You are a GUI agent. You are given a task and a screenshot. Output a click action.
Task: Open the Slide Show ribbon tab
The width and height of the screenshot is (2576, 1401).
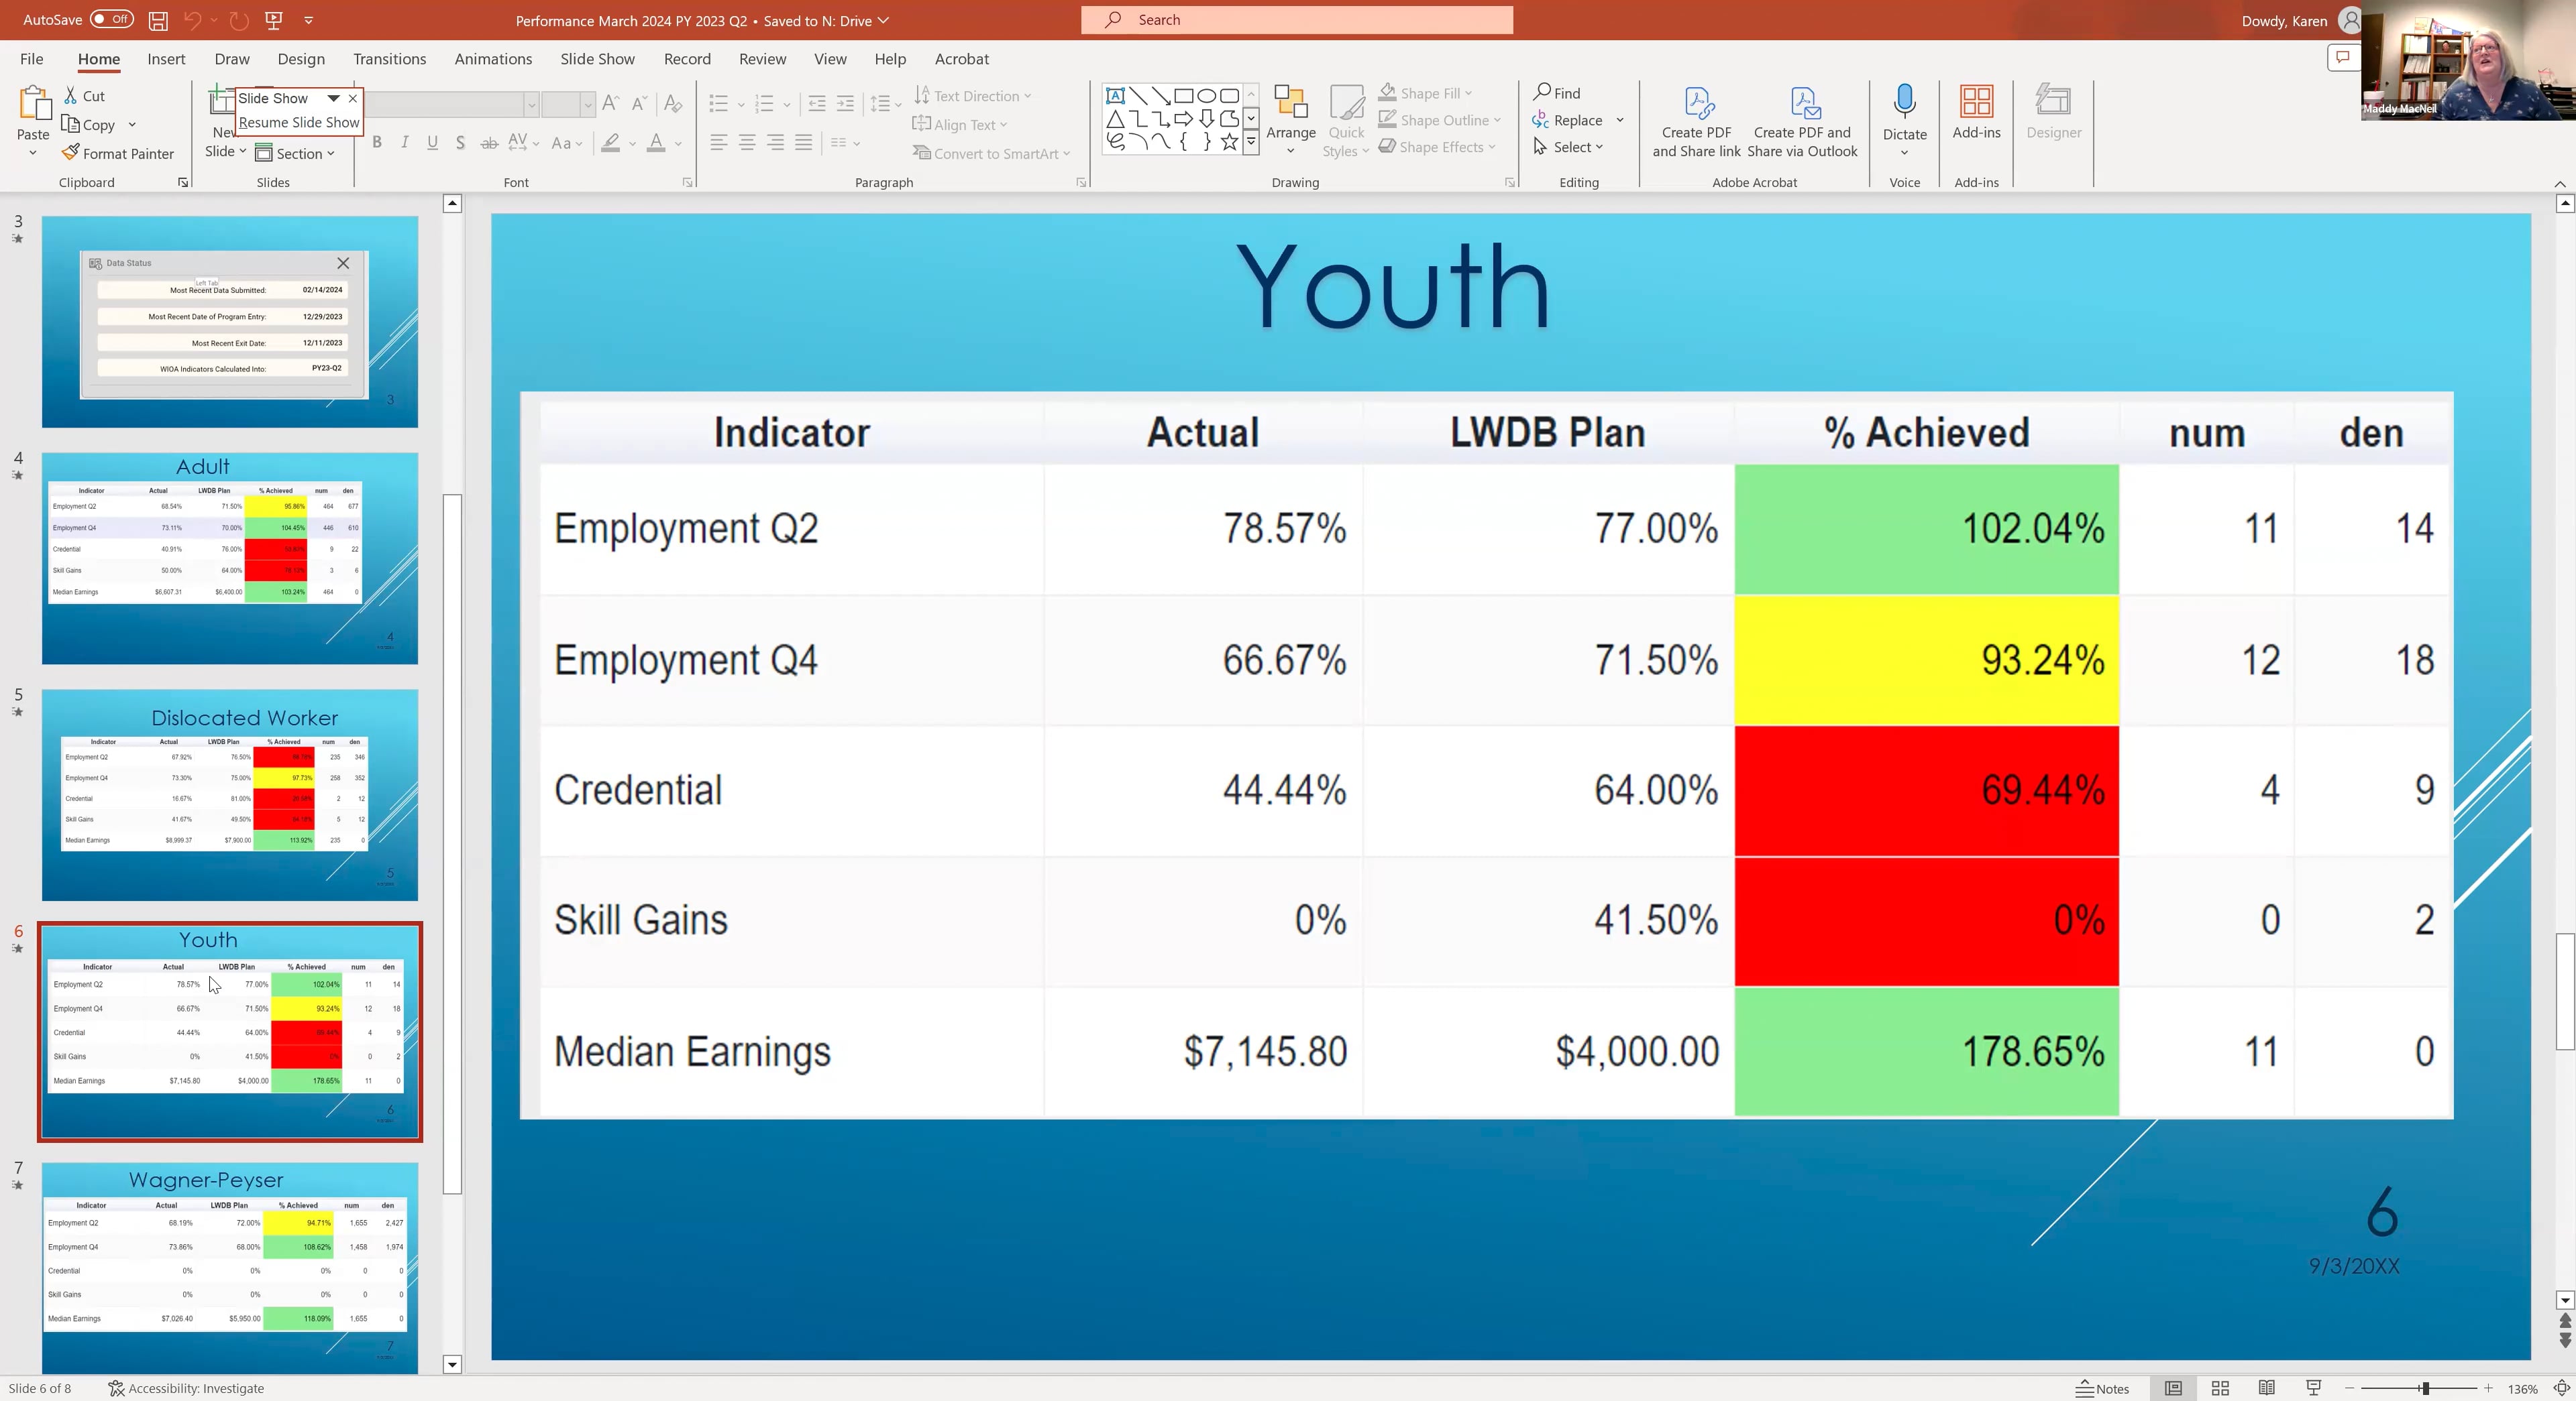coord(597,59)
